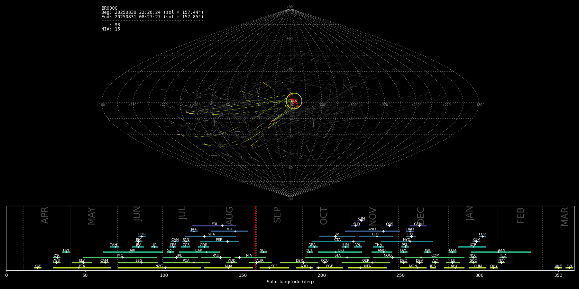This screenshot has height=289, width=579.
Task: Select the LEO shower label
Action: pos(375,234)
